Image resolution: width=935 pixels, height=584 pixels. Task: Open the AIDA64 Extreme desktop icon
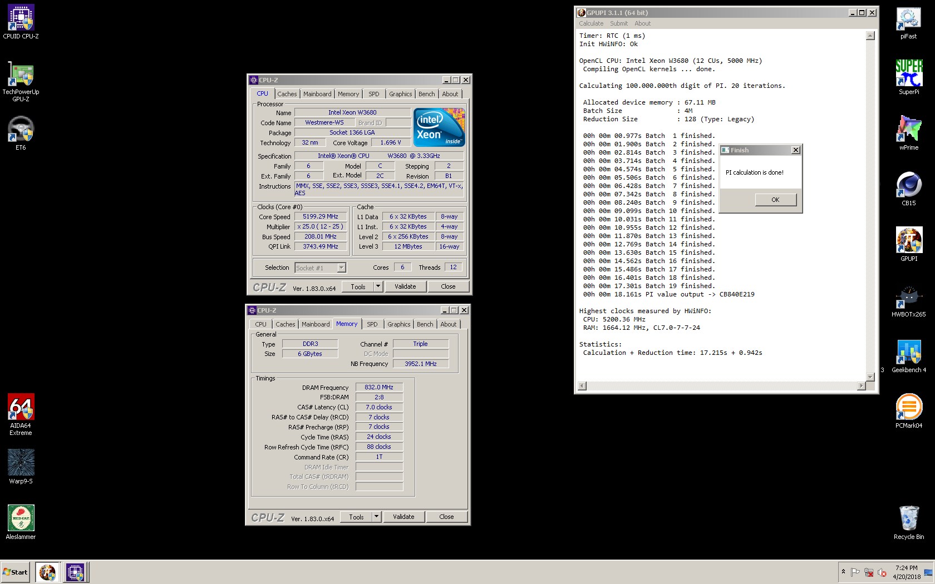click(x=21, y=414)
